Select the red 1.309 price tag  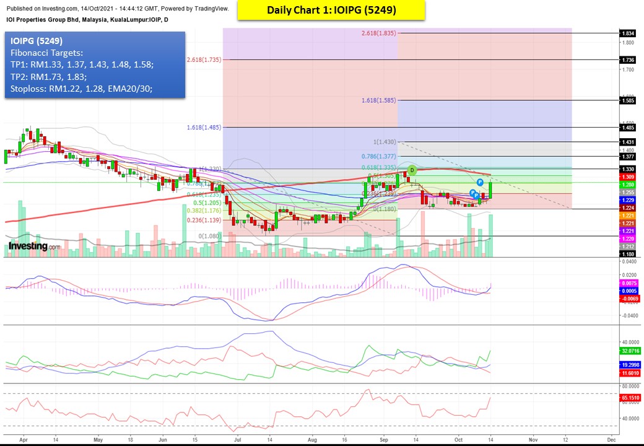[x=628, y=177]
